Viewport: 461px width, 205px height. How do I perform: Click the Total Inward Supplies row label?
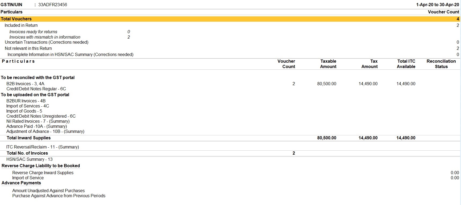(x=29, y=138)
